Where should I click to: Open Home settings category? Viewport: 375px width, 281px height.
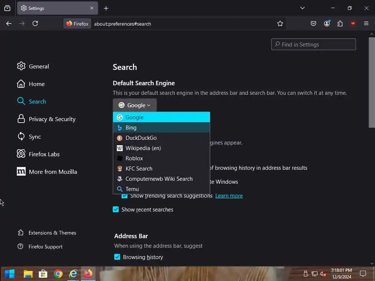coord(31,84)
